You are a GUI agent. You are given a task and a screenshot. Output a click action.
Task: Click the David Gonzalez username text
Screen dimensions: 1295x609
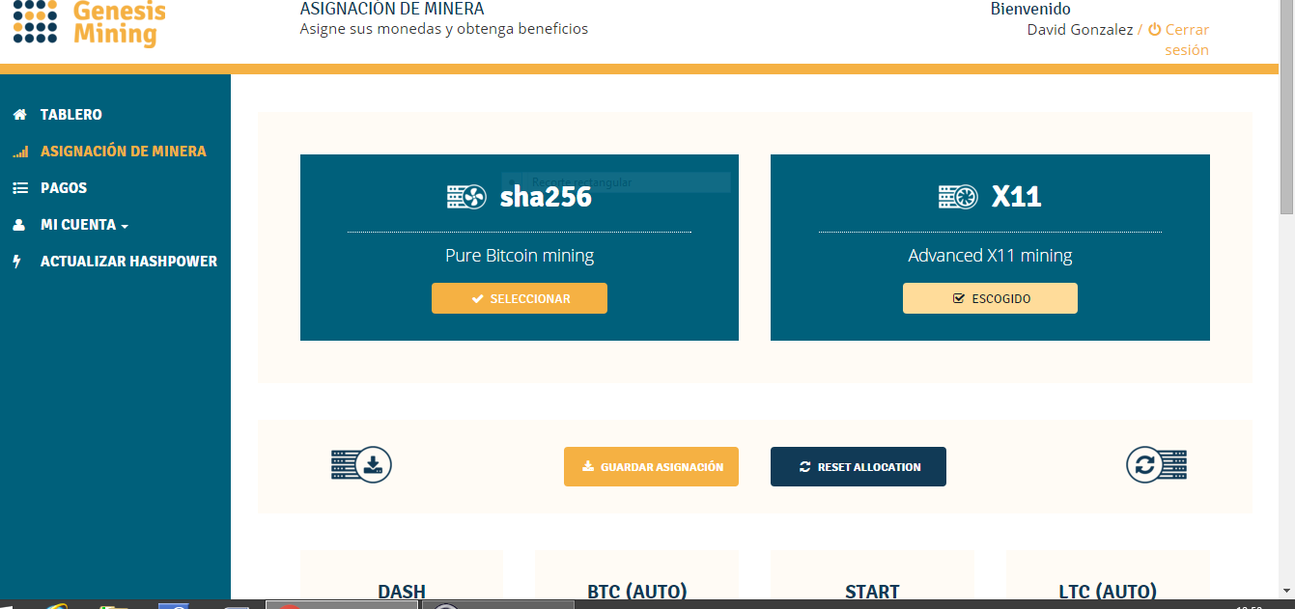[1080, 30]
